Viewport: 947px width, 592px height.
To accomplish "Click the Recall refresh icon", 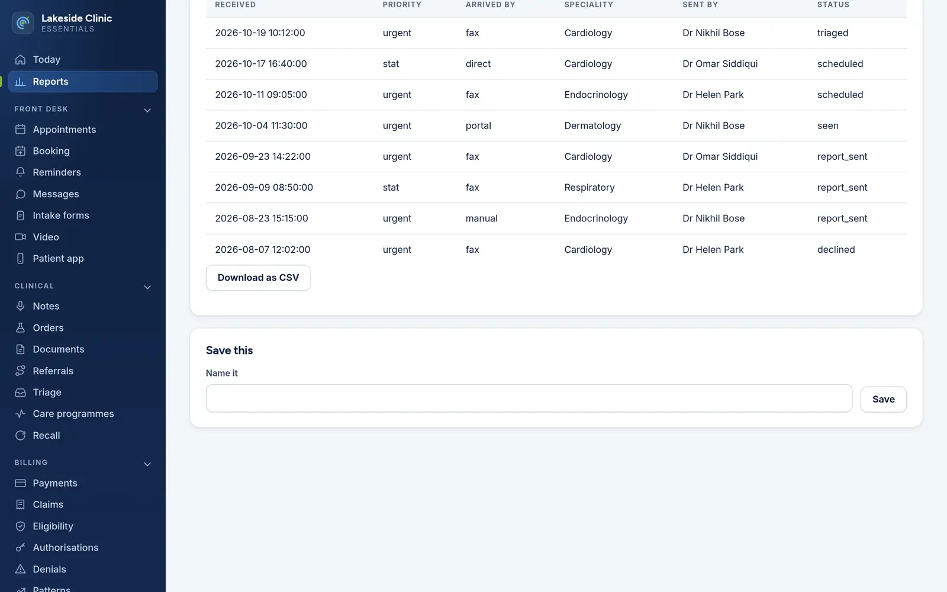I will tap(20, 436).
